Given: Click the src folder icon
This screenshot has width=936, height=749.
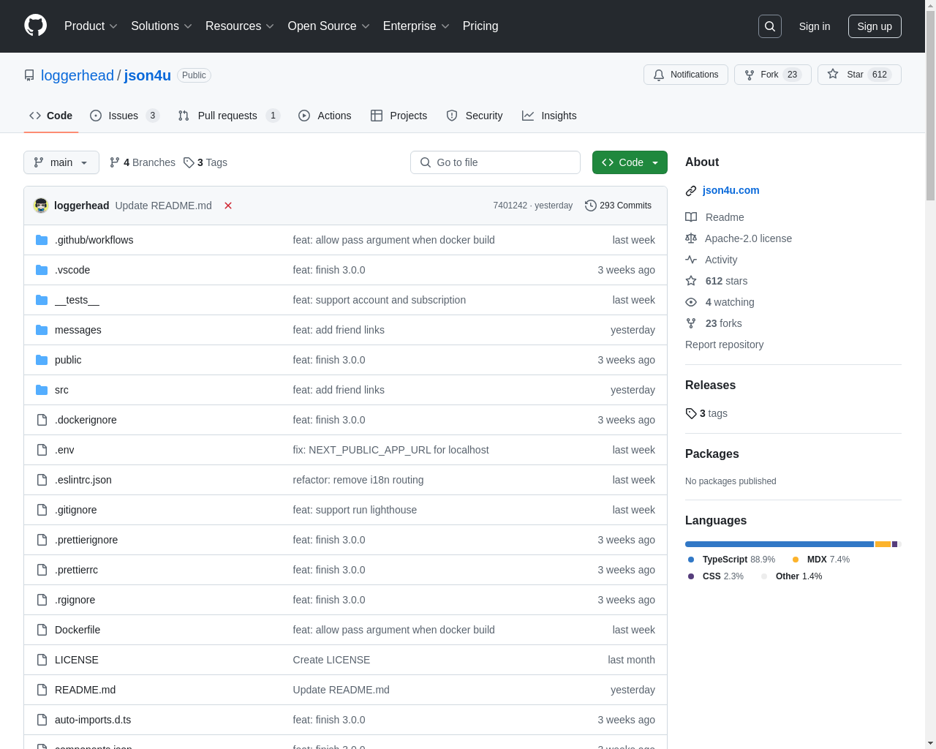Looking at the screenshot, I should coord(42,390).
